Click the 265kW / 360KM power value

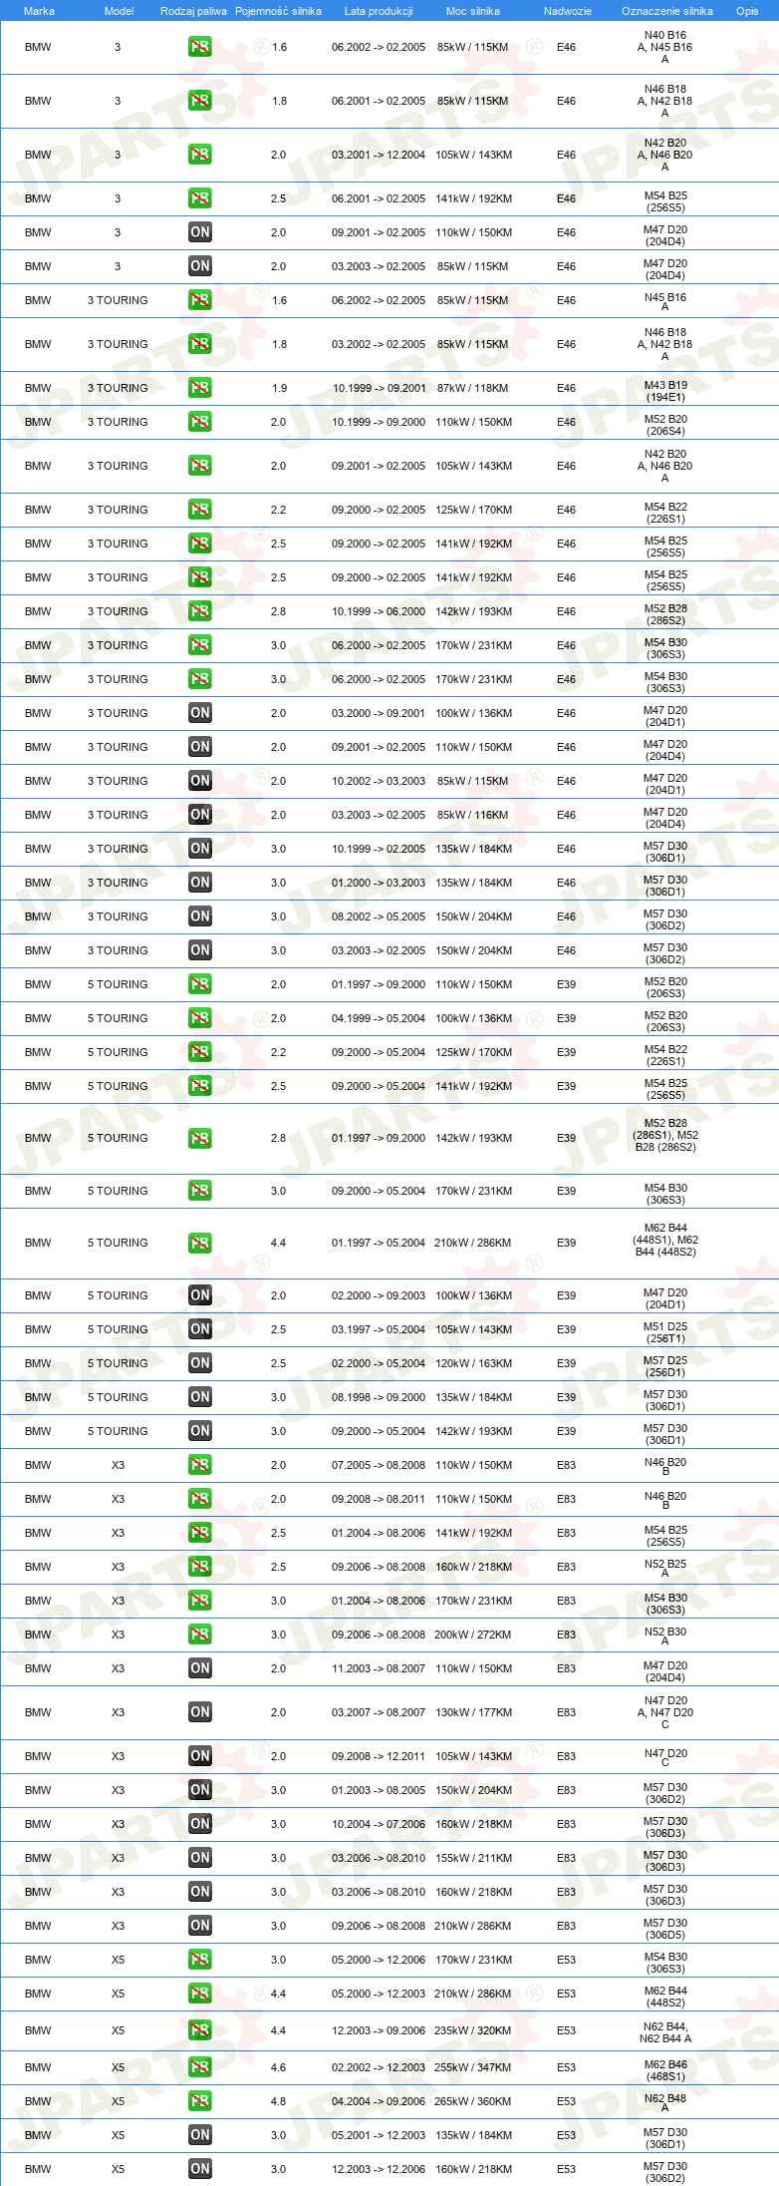[474, 2101]
